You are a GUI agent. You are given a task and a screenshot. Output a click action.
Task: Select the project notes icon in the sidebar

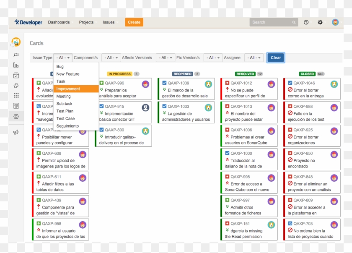[x=16, y=106]
